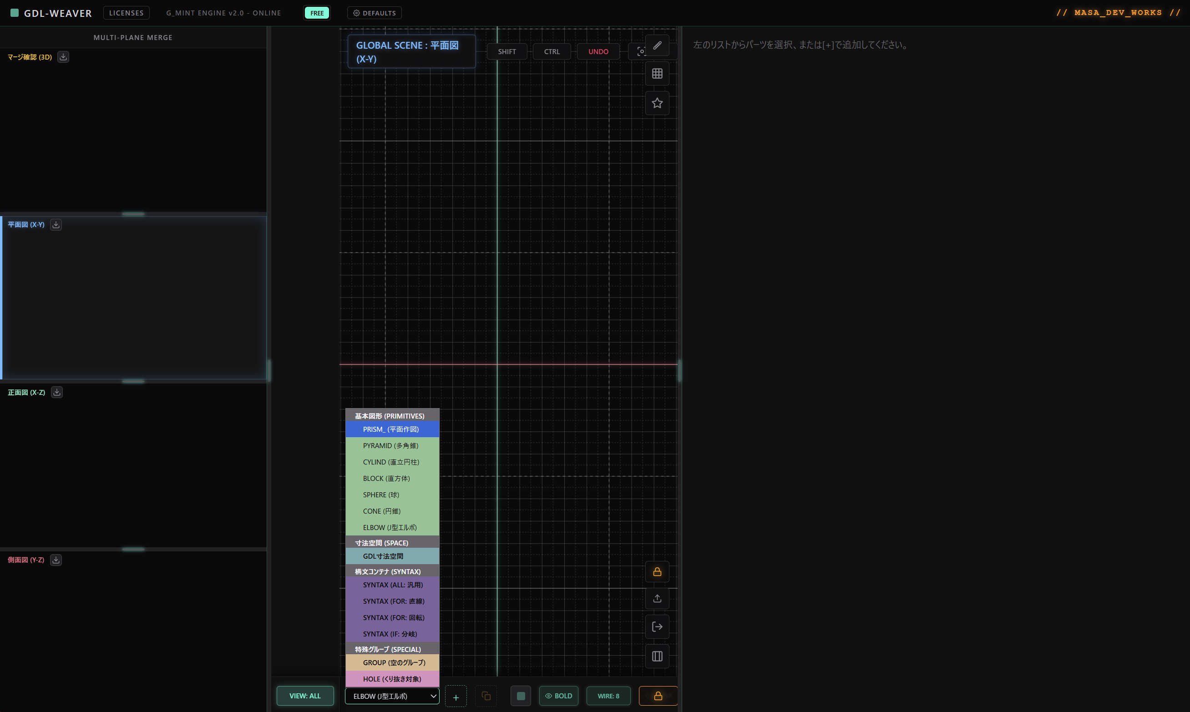The width and height of the screenshot is (1190, 712).
Task: Toggle BOLD visibility with eye icon
Action: pos(558,696)
